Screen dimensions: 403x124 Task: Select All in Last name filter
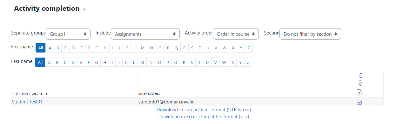click(x=40, y=62)
